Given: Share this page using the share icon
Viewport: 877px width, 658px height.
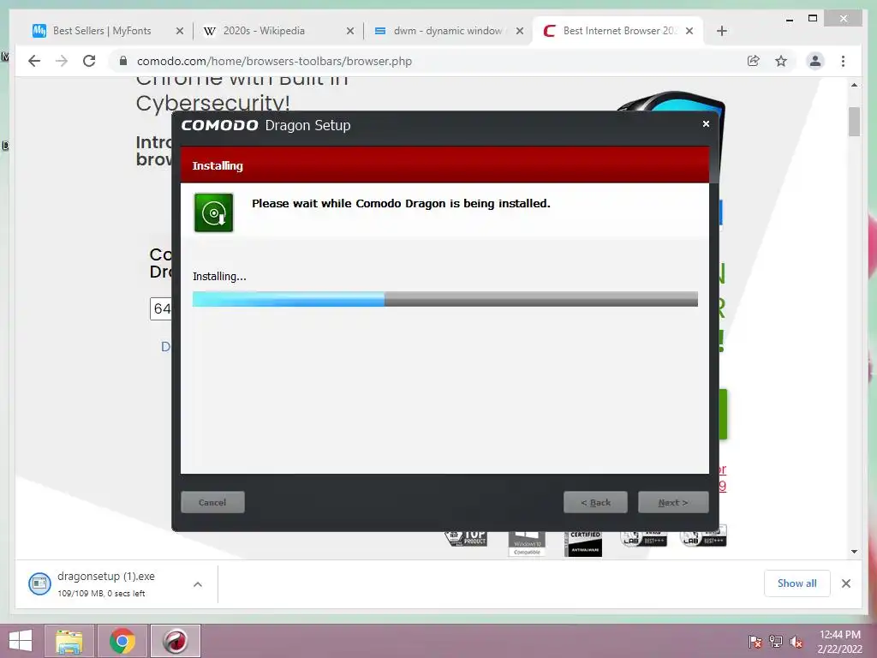Looking at the screenshot, I should 754,61.
